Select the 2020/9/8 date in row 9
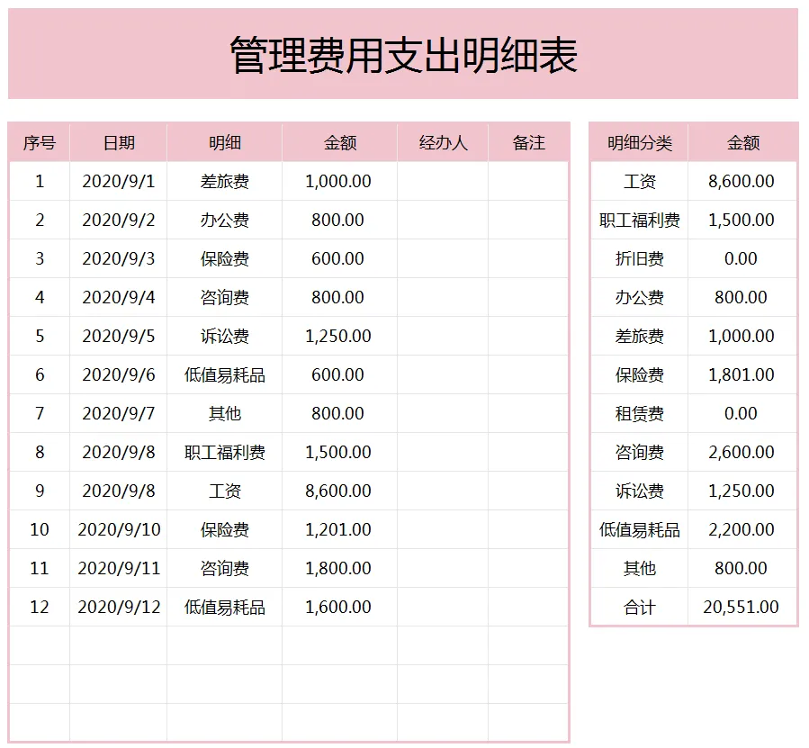 point(119,491)
